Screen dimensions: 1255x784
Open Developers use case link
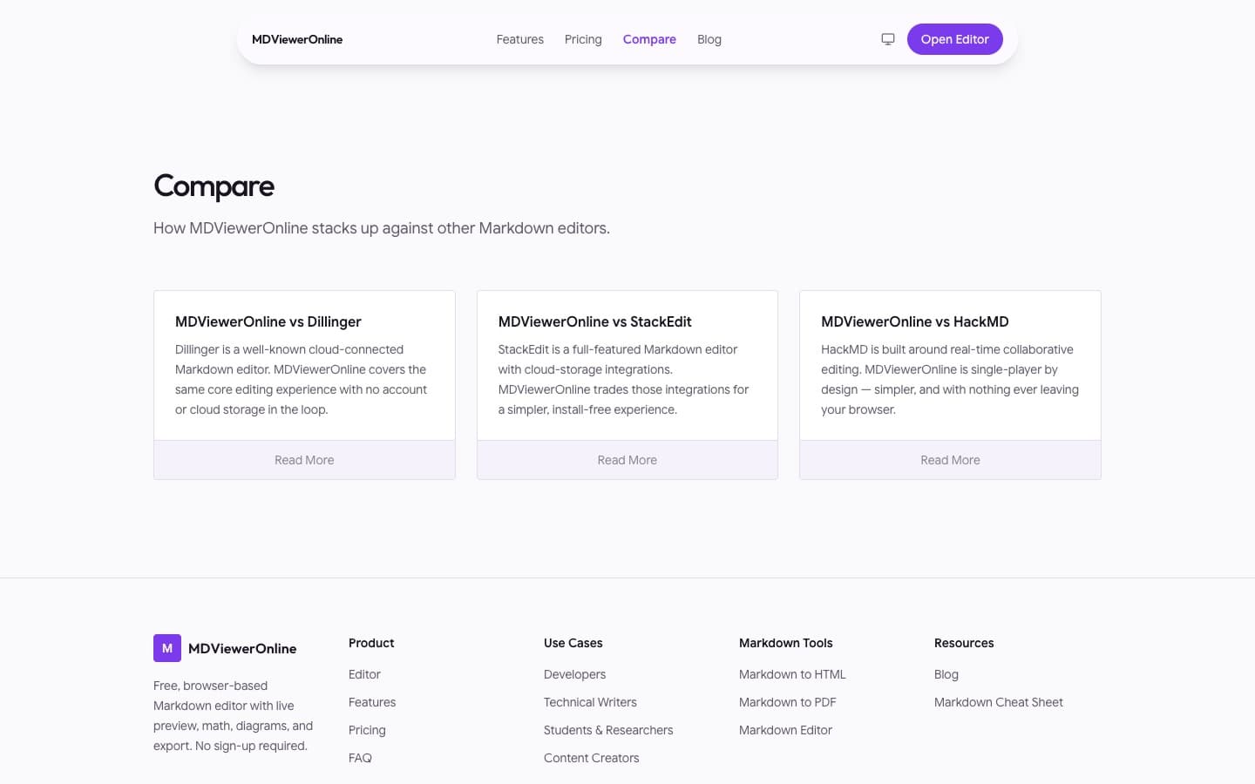(x=574, y=674)
